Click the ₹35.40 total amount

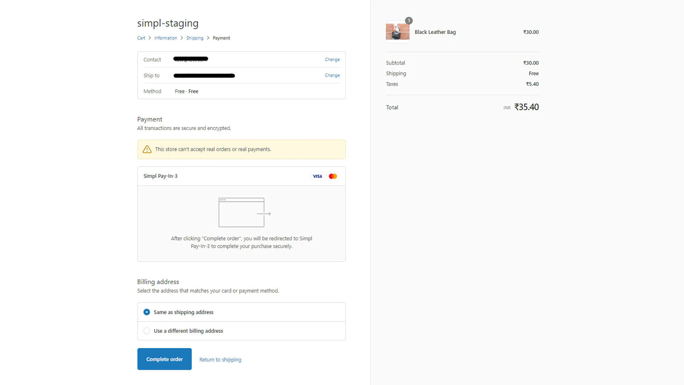tap(526, 107)
